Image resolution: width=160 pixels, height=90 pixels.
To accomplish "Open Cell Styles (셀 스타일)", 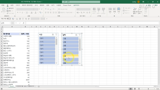I will point(103,11).
